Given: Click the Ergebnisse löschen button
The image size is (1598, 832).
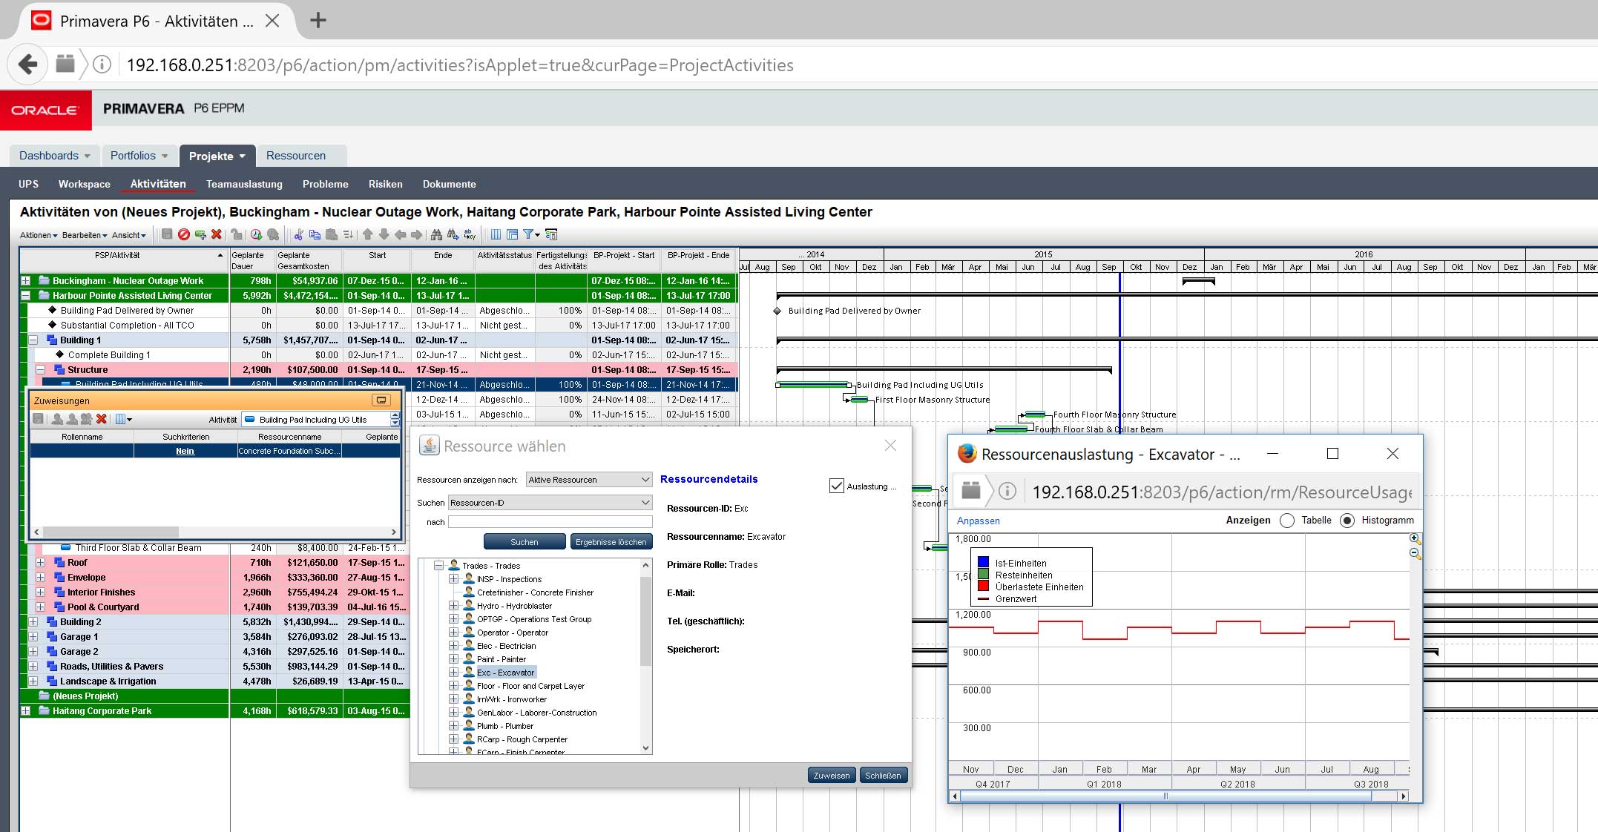Looking at the screenshot, I should [611, 542].
